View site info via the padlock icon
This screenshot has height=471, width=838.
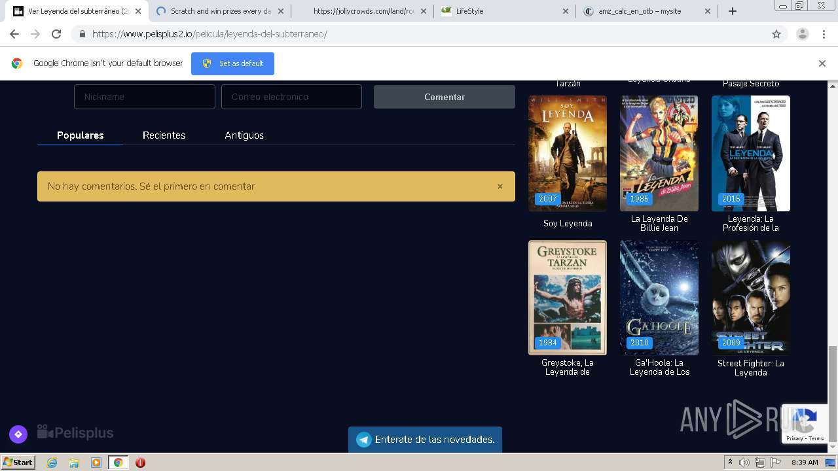tap(82, 34)
